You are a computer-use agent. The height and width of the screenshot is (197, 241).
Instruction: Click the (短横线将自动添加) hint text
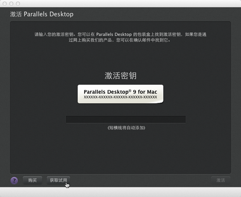126,128
